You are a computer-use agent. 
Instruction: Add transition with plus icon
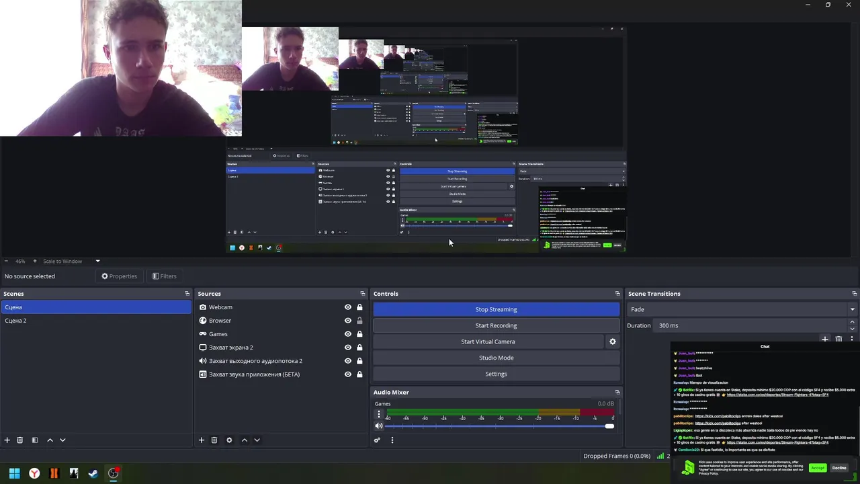pyautogui.click(x=825, y=339)
